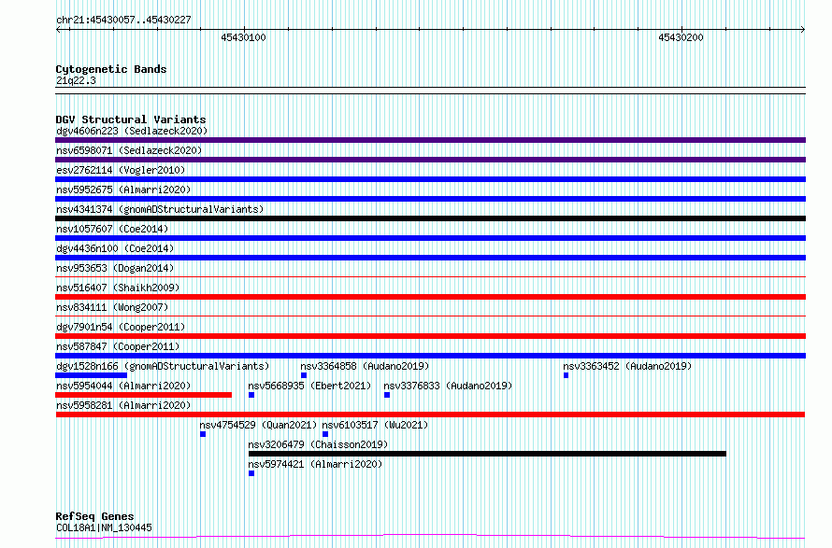Click the nsv953653 (Dogan2014) label
Screen dimensions: 832x548
[115, 268]
